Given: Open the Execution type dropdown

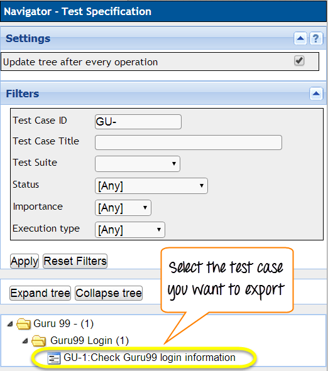Looking at the screenshot, I should 130,230.
